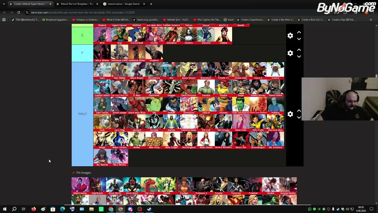
Task: Choose the Ms. Marvel character image
Action: tap(102, 157)
